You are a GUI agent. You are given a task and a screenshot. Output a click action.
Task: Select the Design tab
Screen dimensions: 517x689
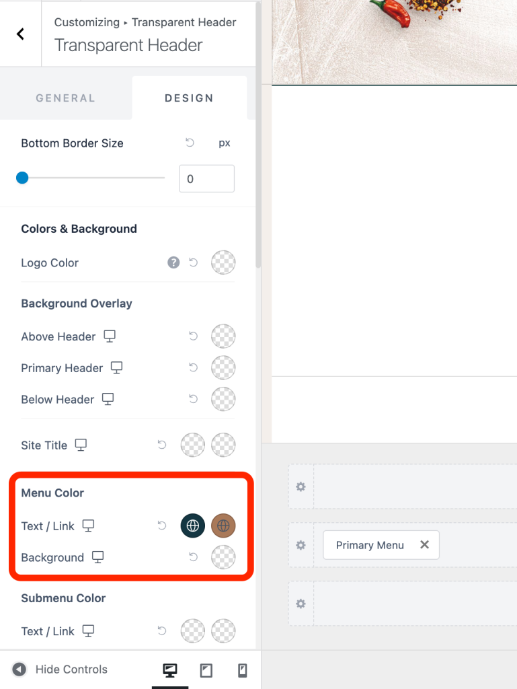[x=189, y=98]
